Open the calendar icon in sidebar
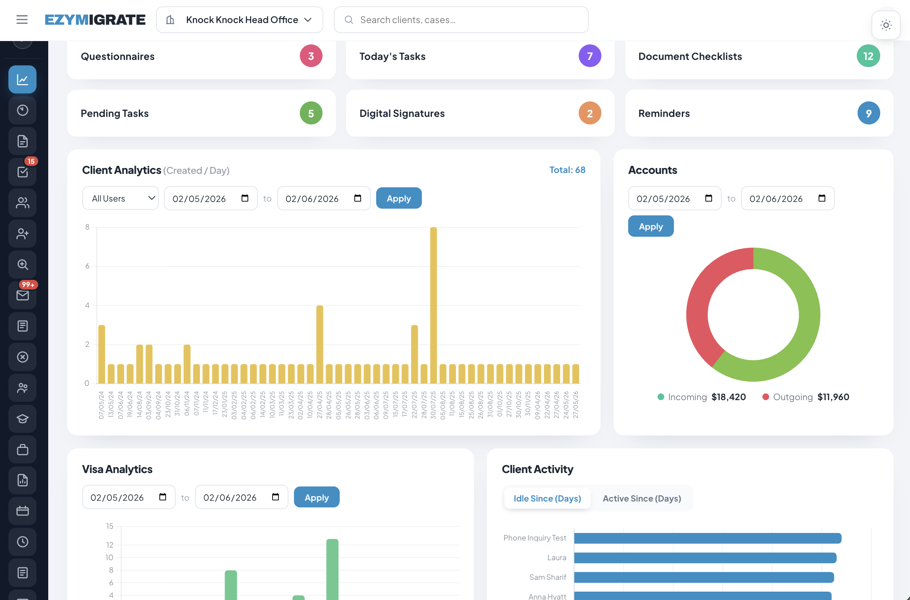910x600 pixels. click(23, 511)
